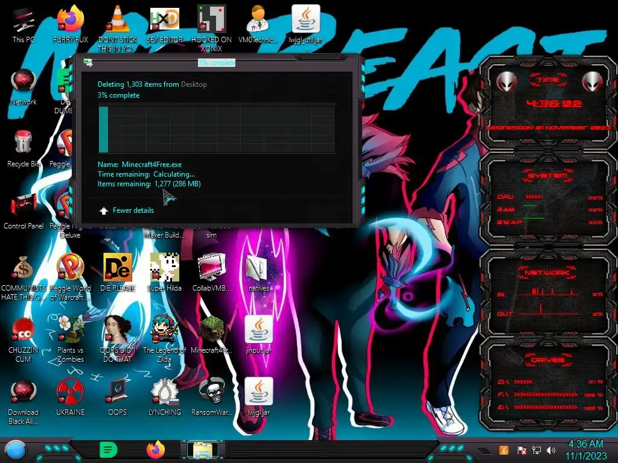The width and height of the screenshot is (618, 463).
Task: Click the network IN traffic graph
Action: 549,291
